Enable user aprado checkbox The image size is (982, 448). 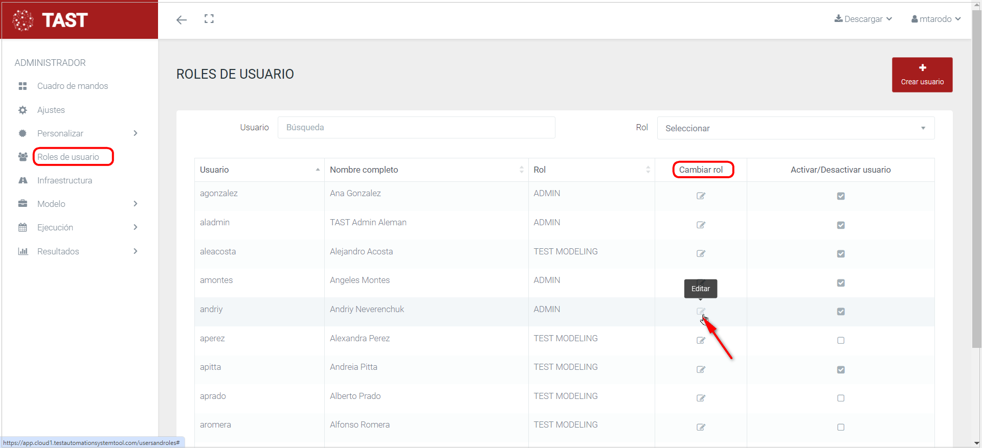pos(840,398)
